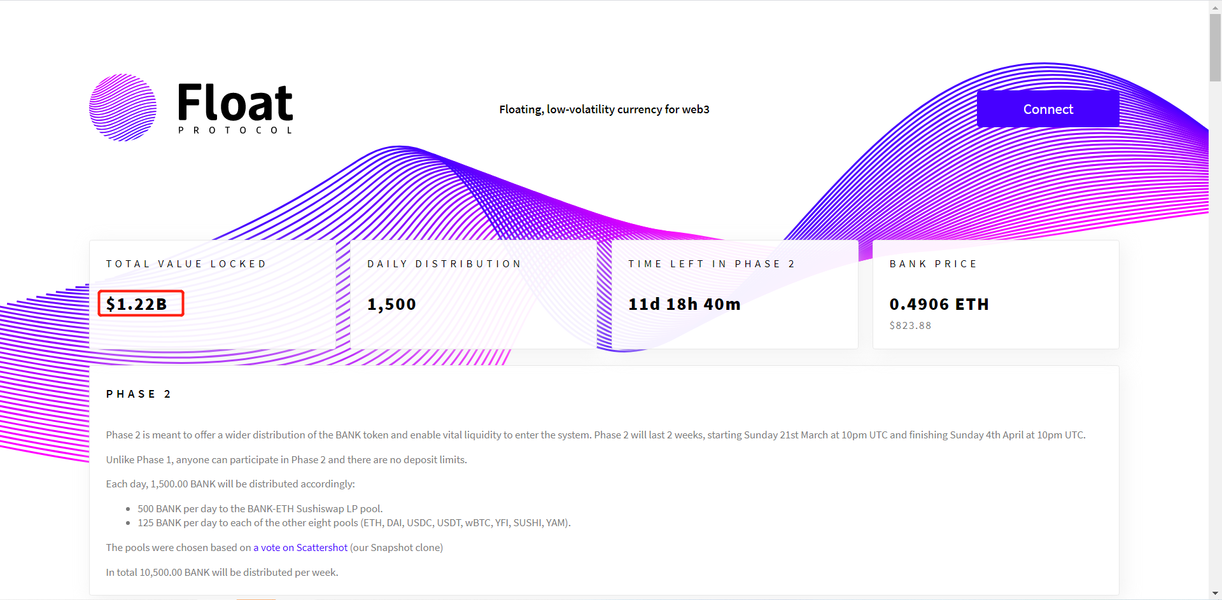Open the 'a vote on Scattershot' link

tap(300, 548)
